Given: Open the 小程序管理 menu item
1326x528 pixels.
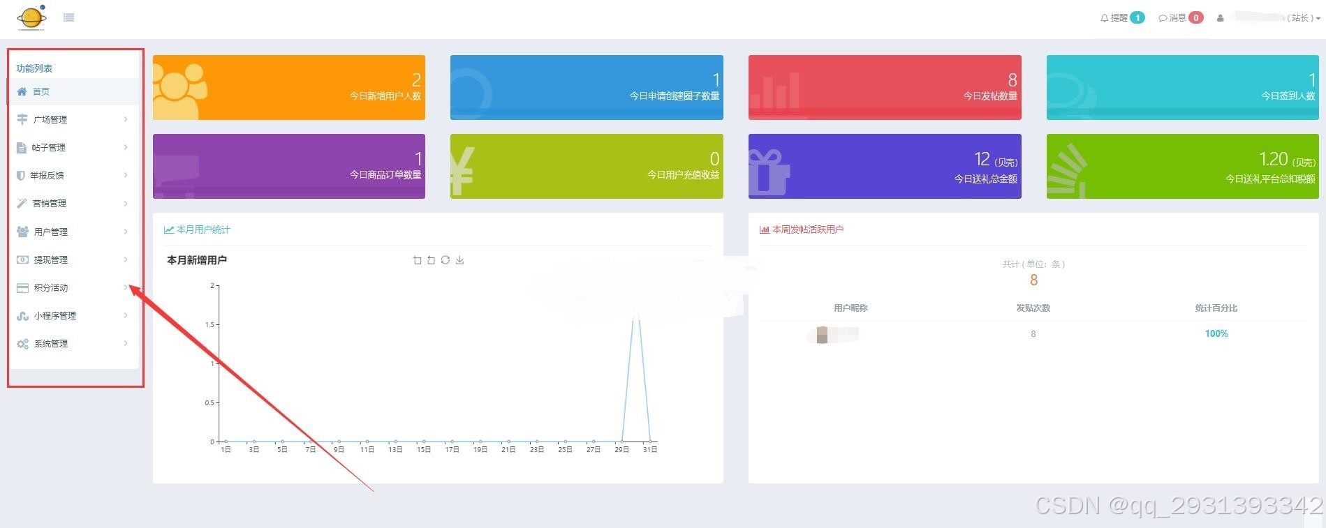Looking at the screenshot, I should click(54, 315).
